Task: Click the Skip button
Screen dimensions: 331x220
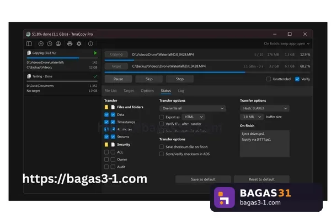Action: tap(149, 79)
